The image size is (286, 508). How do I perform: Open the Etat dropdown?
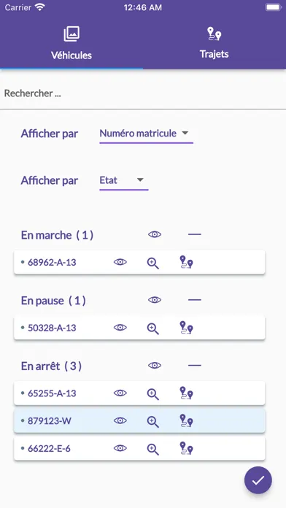coord(124,181)
